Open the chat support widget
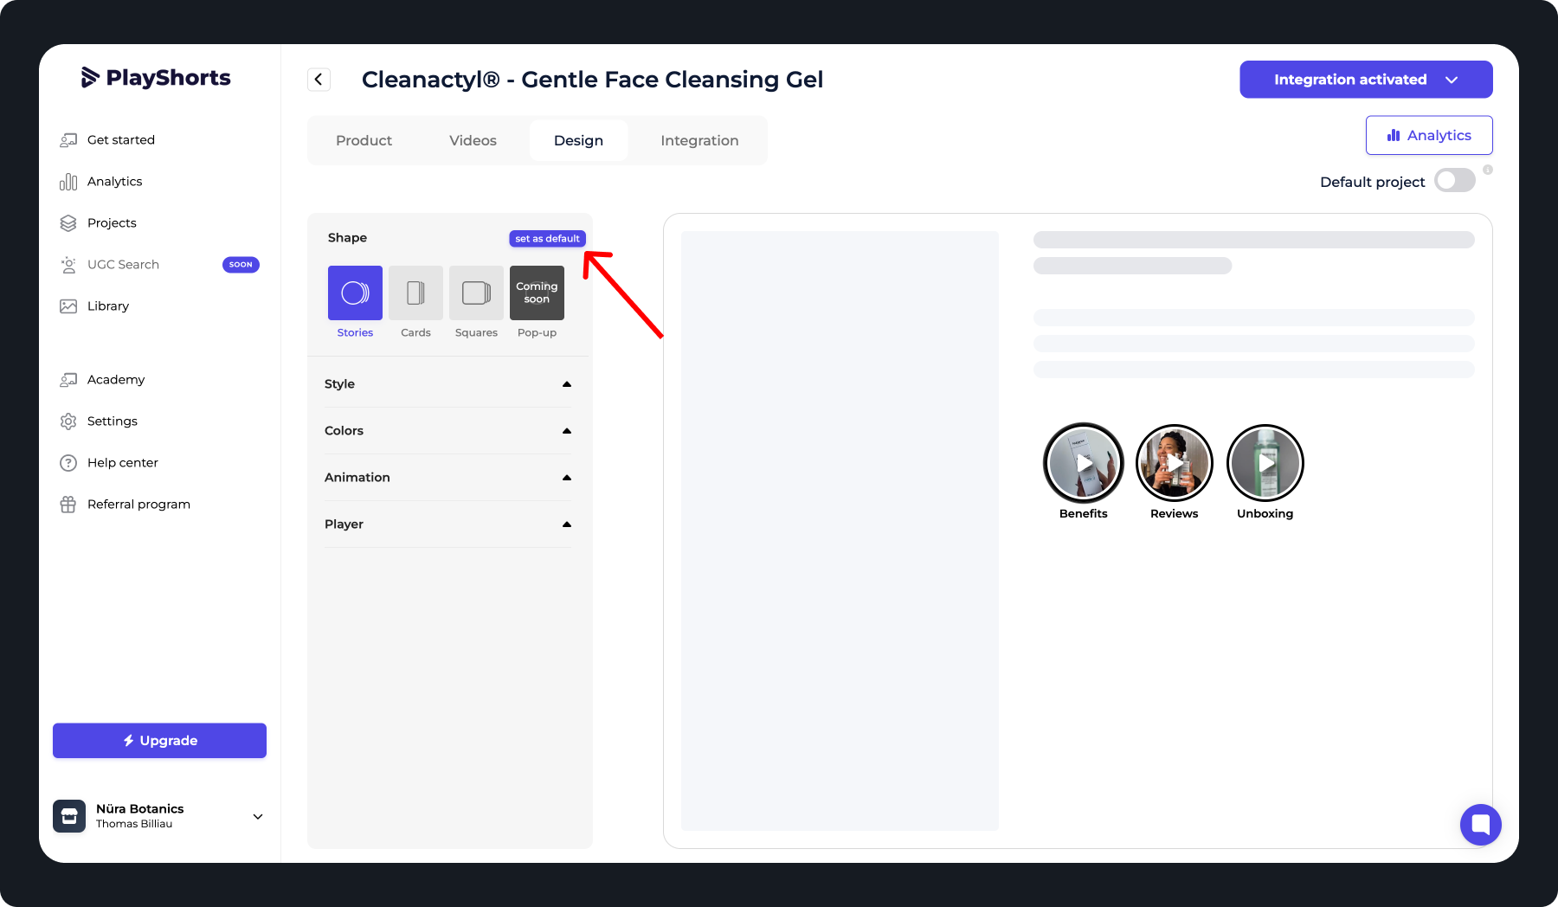Image resolution: width=1558 pixels, height=907 pixels. 1481,825
